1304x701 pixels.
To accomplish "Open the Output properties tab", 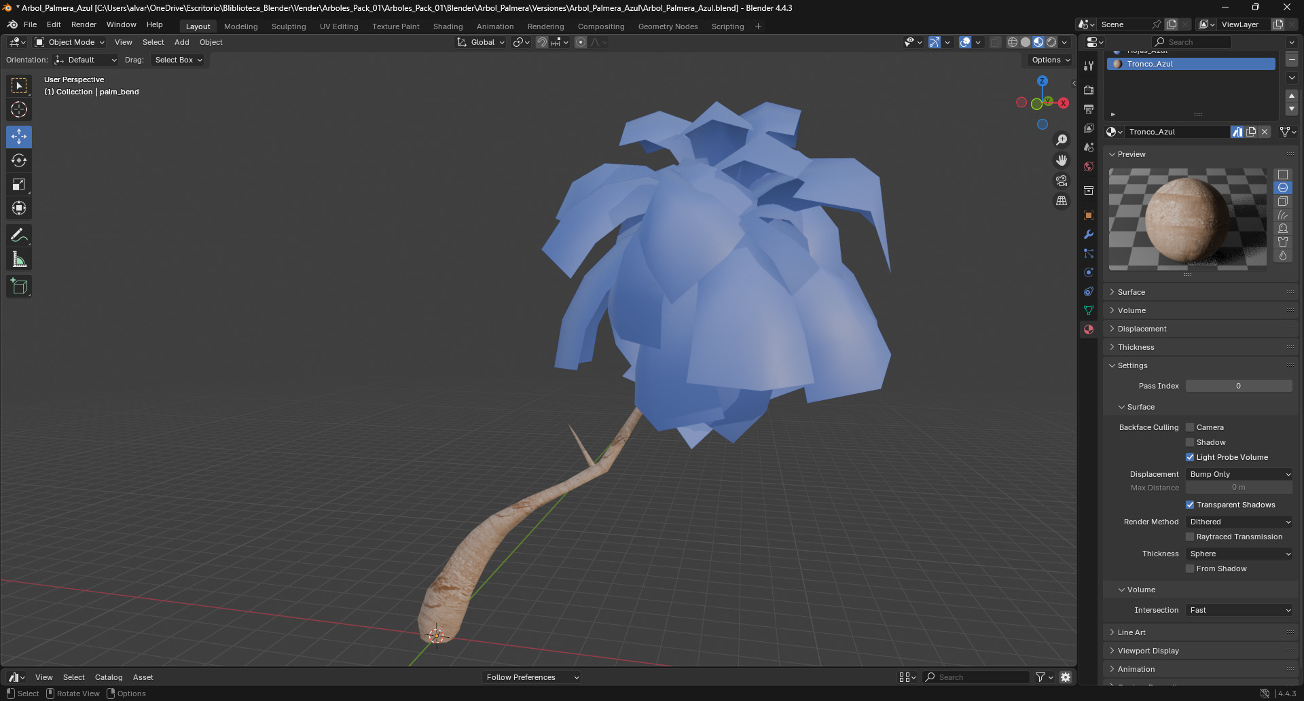I will click(1089, 109).
